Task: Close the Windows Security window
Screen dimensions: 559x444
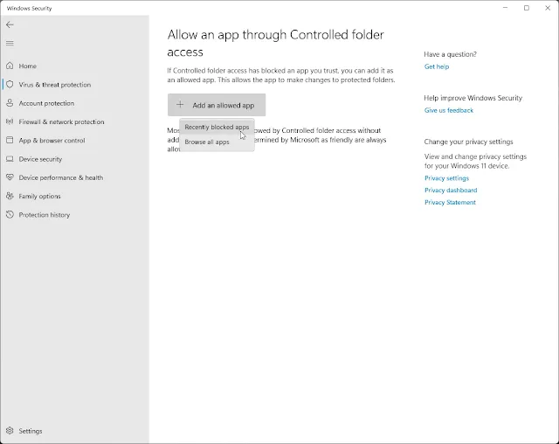Action: point(548,8)
